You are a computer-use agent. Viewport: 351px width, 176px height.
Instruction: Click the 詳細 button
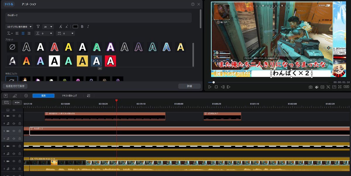[190, 86]
